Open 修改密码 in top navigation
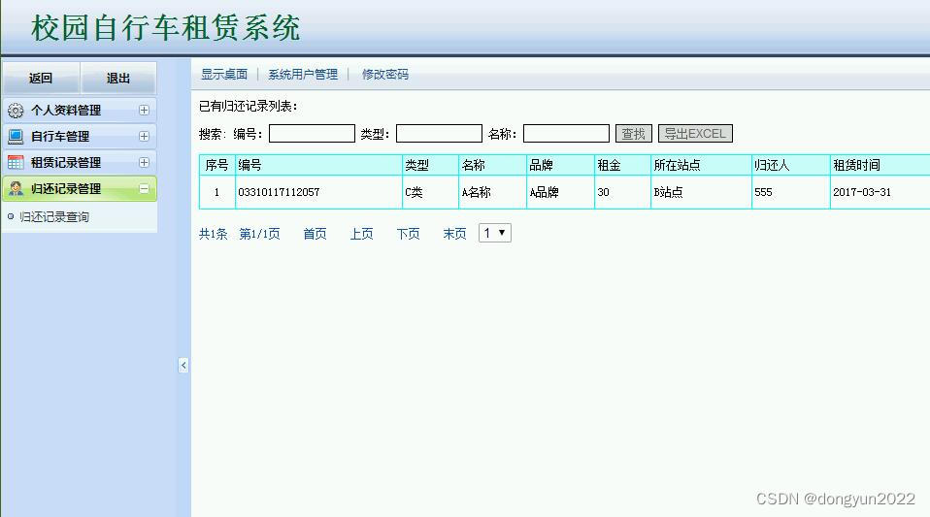This screenshot has height=517, width=930. coord(385,74)
